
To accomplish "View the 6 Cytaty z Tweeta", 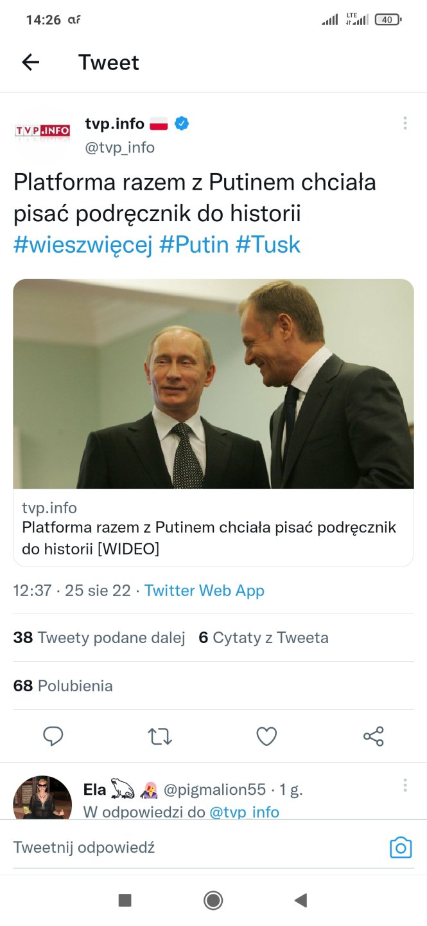I will (x=264, y=638).
